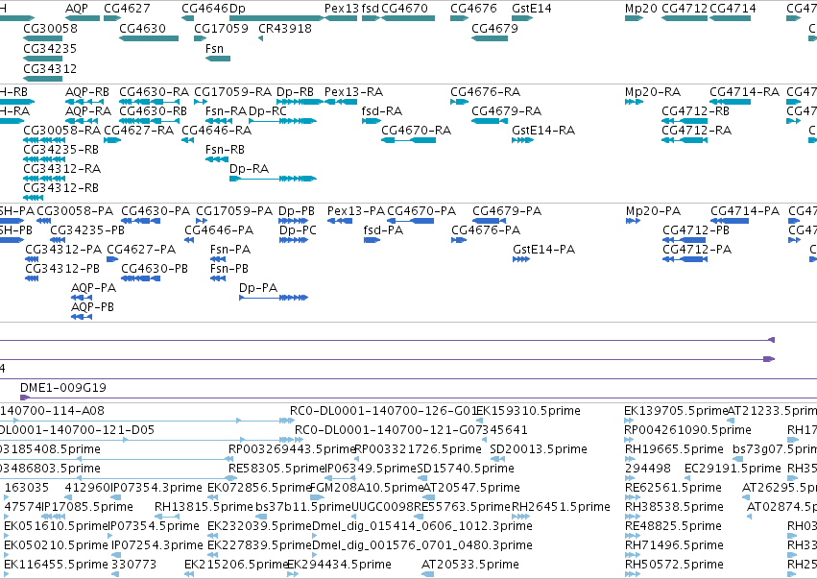The height and width of the screenshot is (579, 817).
Task: Click the GstE14-RA transcript label
Action: [543, 131]
